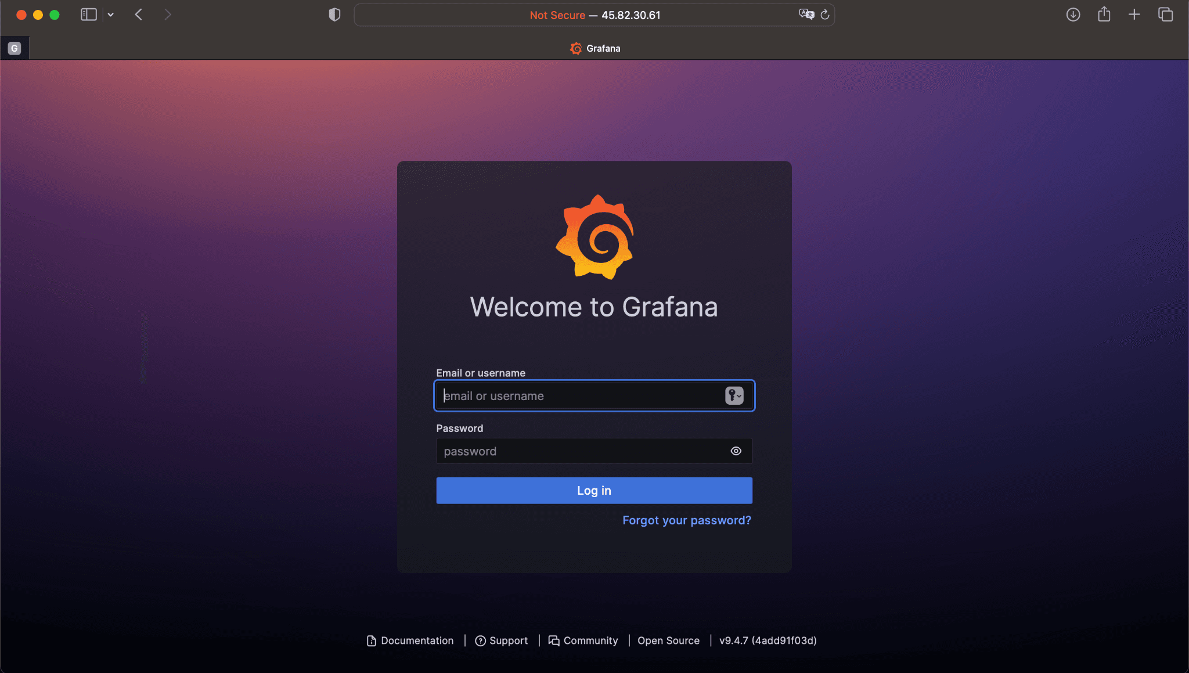This screenshot has height=673, width=1189.
Task: Close the Safari window
Action: pos(21,15)
